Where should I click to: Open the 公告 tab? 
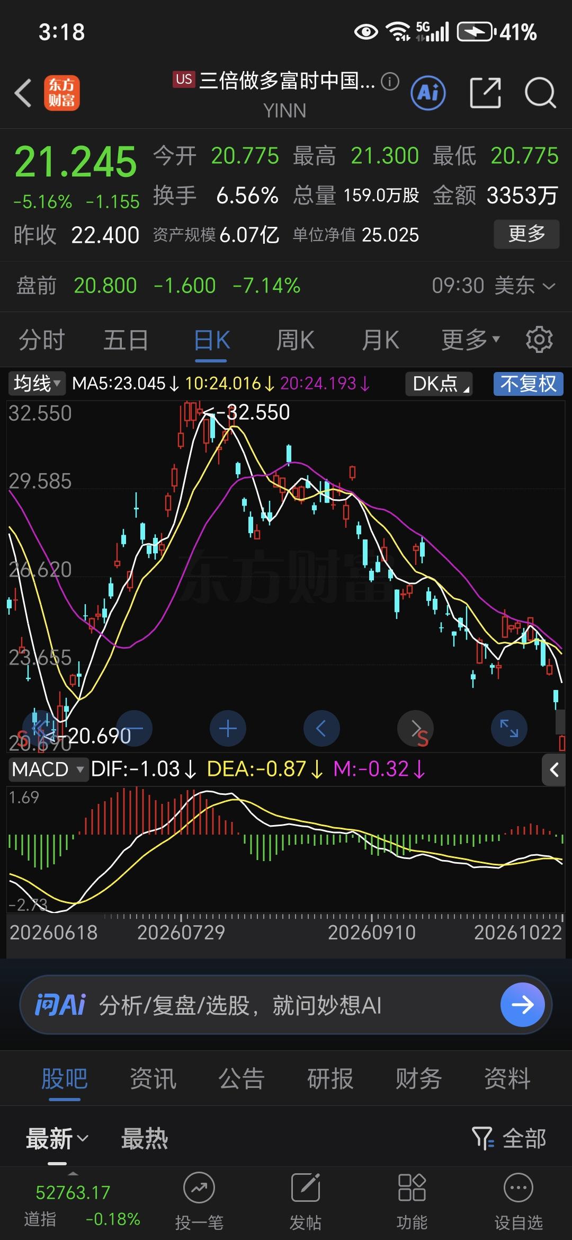pos(242,1078)
